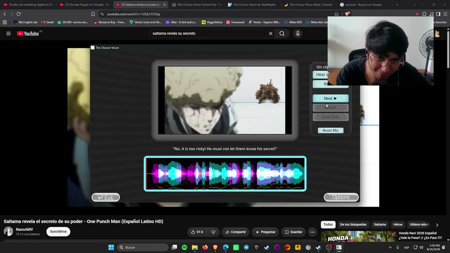Select the 'Héroe' filter chip
Image resolution: width=450 pixels, height=253 pixels.
point(398,225)
